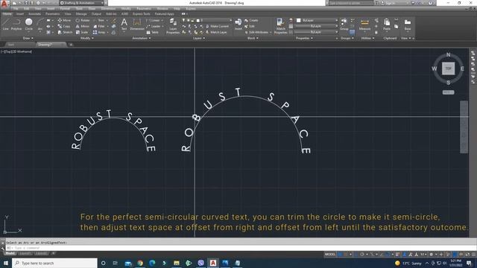Open the ByLayer lineweight dropdown
Screen dimensions: 477x268
pyautogui.click(x=316, y=26)
